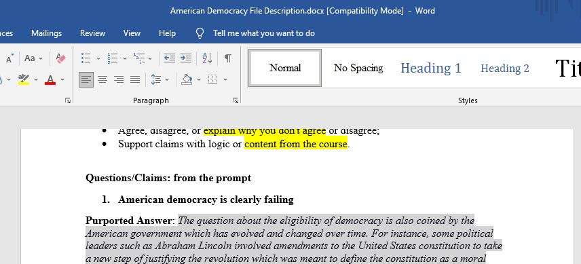
Task: Click the Borders icon
Action: tap(212, 79)
